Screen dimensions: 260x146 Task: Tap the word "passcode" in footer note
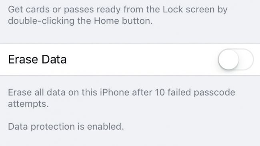pos(214,93)
